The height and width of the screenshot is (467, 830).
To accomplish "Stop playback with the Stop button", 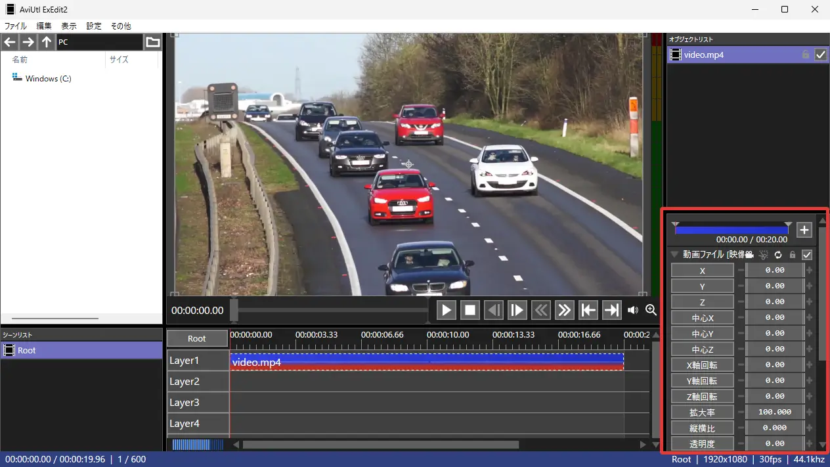I will (470, 310).
